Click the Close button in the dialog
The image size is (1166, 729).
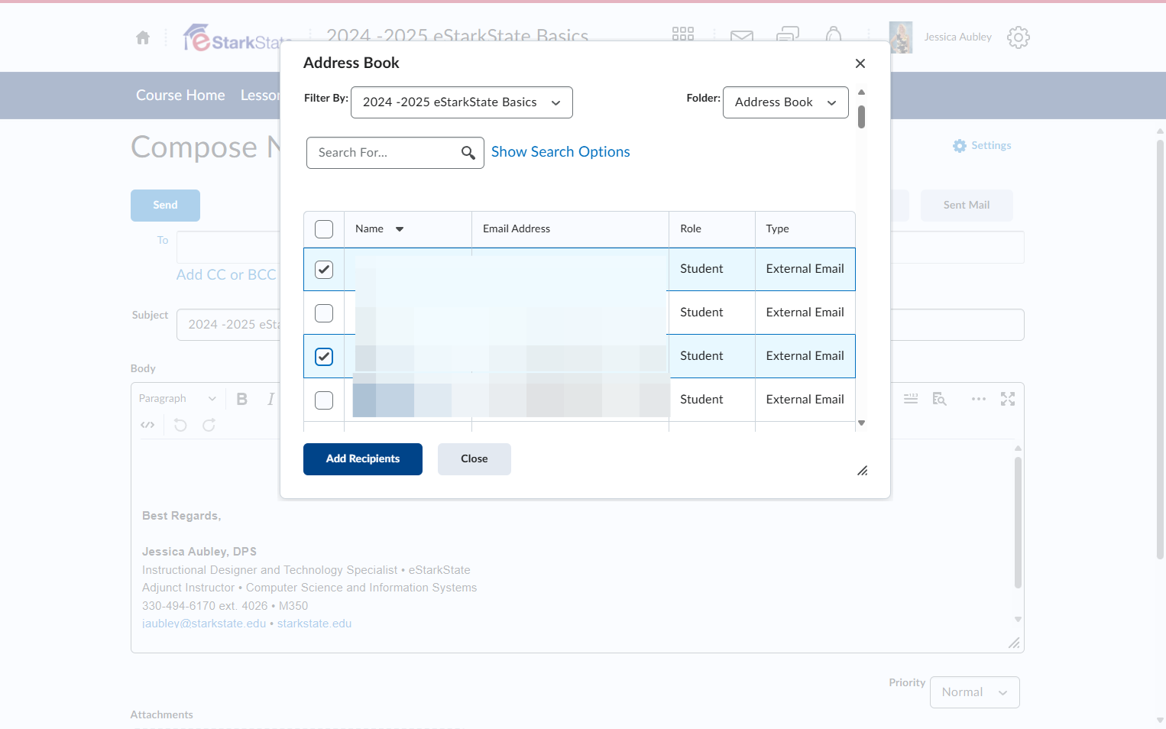(x=474, y=459)
